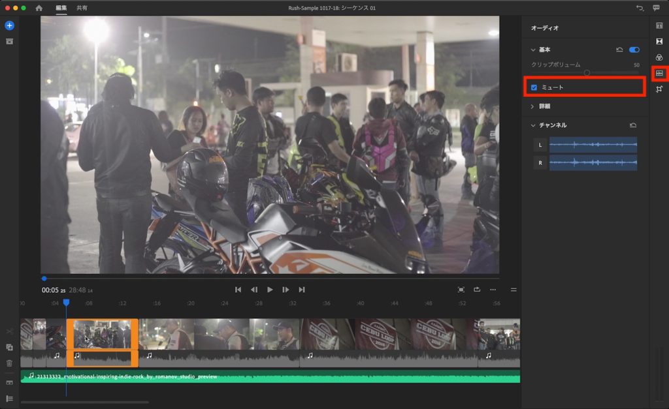Open the Titles panel icon
The image size is (669, 409).
tap(659, 25)
